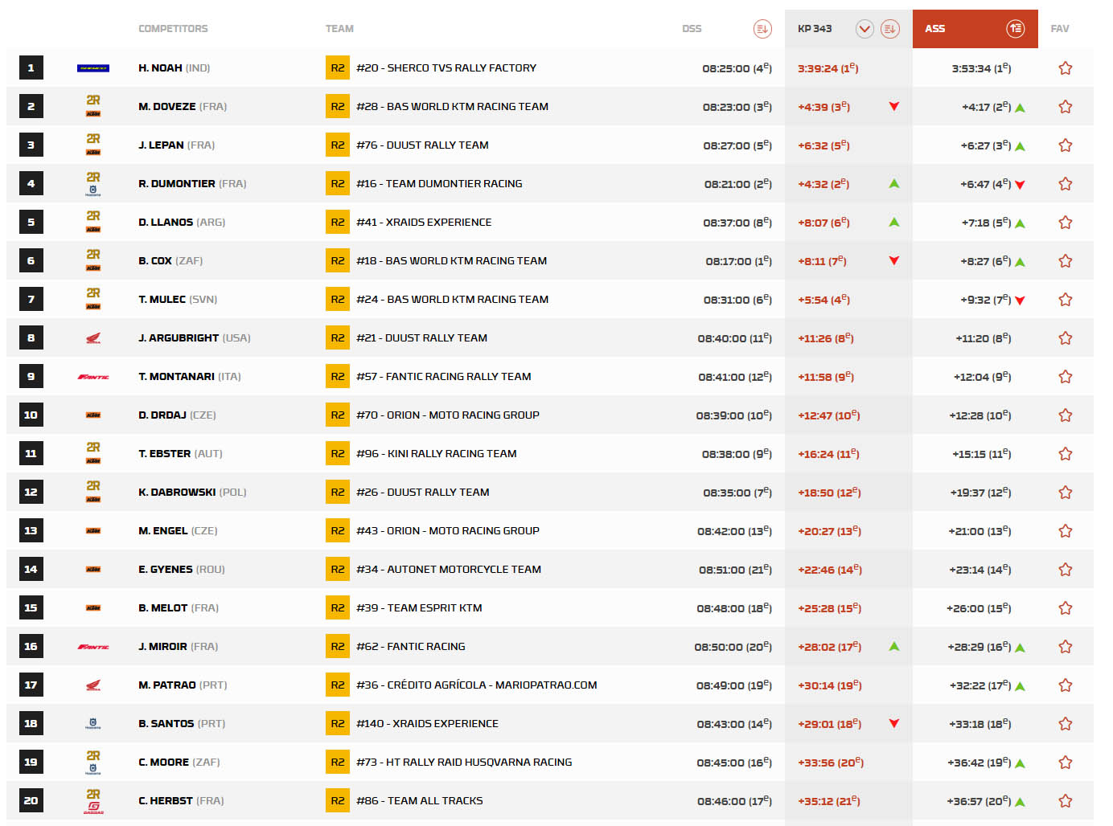Click the GasGas logo beside C. Herbst

pyautogui.click(x=93, y=806)
